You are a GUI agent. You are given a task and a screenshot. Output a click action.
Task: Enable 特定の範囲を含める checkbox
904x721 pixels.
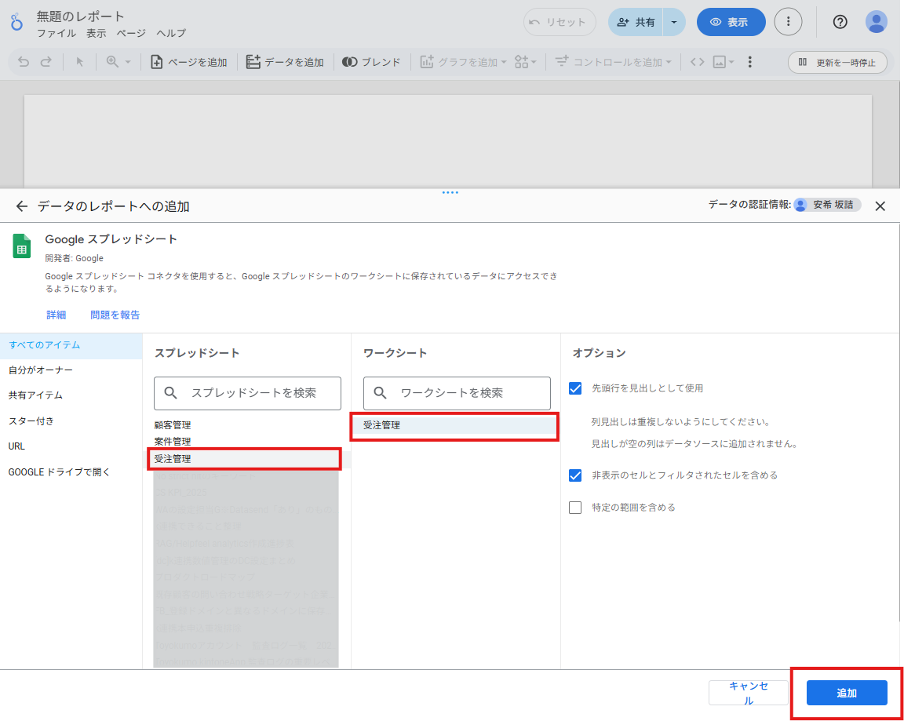[x=575, y=508]
